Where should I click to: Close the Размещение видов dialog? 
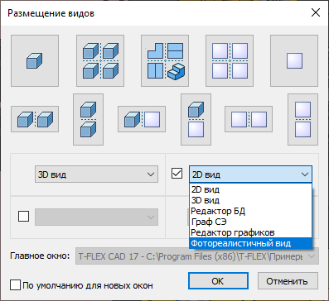tap(316, 12)
